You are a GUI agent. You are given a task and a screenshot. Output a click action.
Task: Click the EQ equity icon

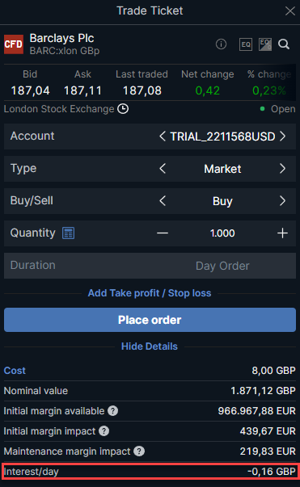246,44
